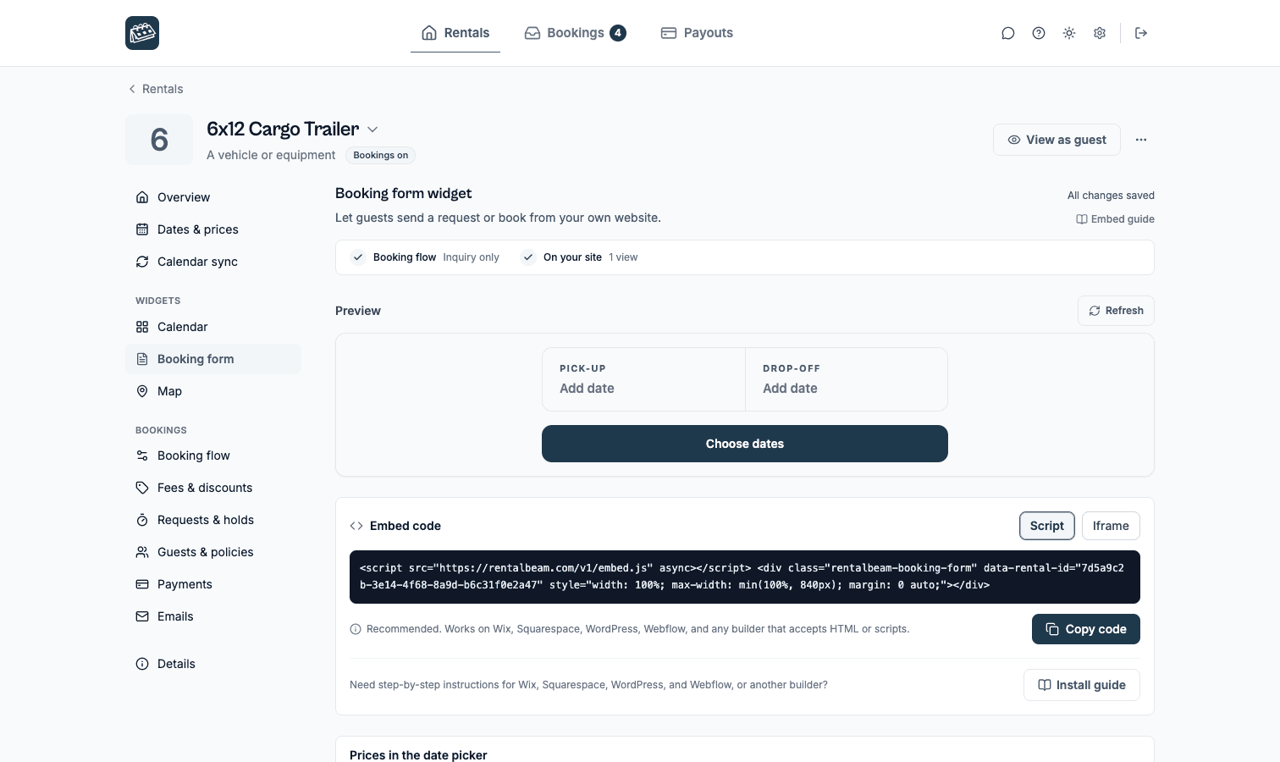Refresh the widget preview
The width and height of the screenshot is (1280, 762).
(x=1116, y=311)
